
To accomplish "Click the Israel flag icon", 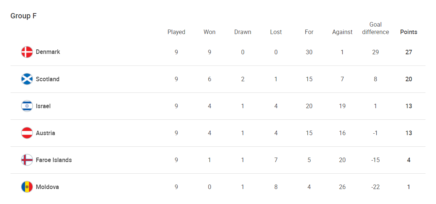I will click(x=27, y=106).
